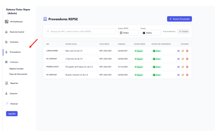Toggle Activo status badge for JJ Services

[x=157, y=59]
